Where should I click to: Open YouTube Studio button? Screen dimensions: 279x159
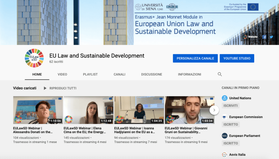[x=237, y=58]
